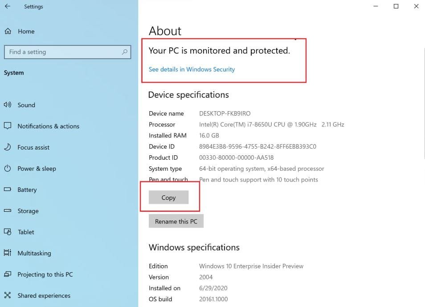Open Sound settings via speaker icon

[8, 105]
